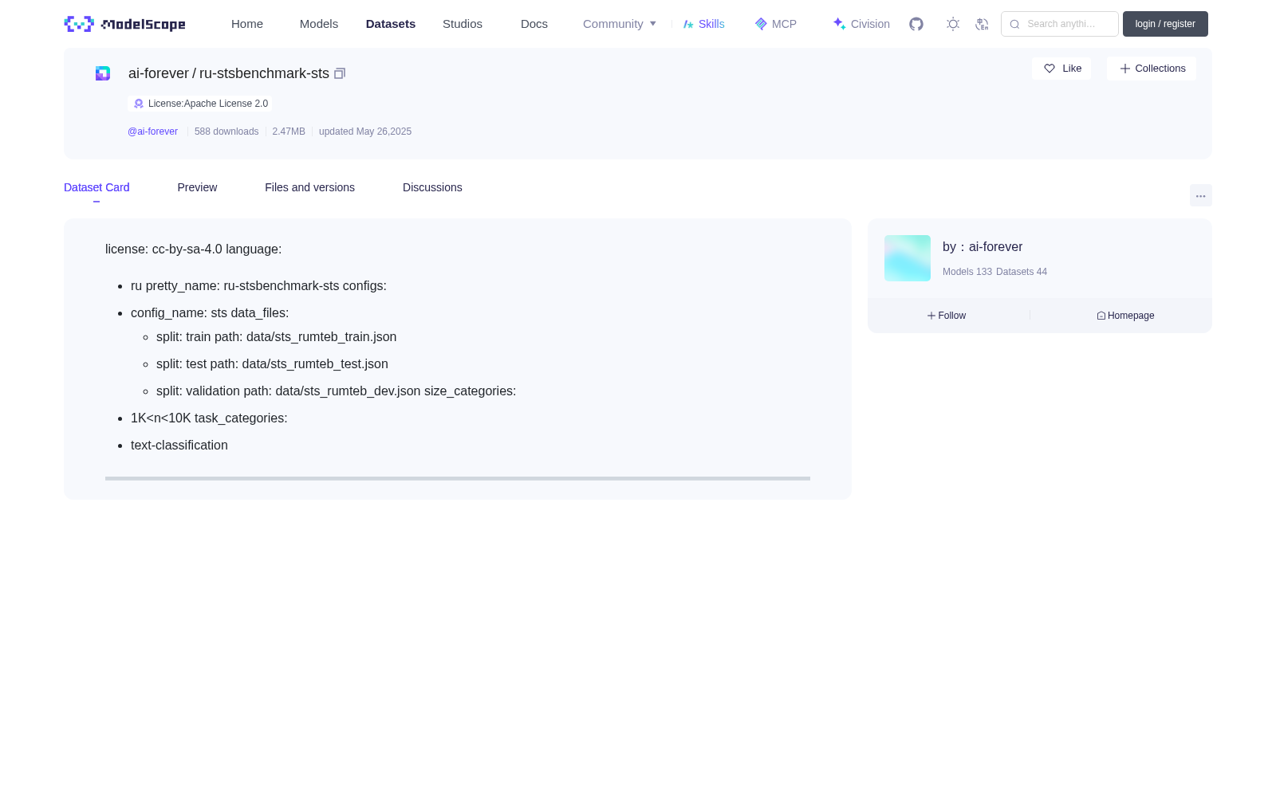The height and width of the screenshot is (797, 1276).
Task: Open the ai-forever Homepage button
Action: click(x=1125, y=316)
